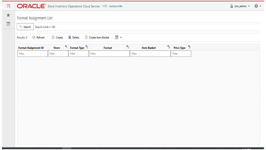The image size is (266, 150).
Task: Click the Format column sort arrow icon
Action: [x=127, y=47]
